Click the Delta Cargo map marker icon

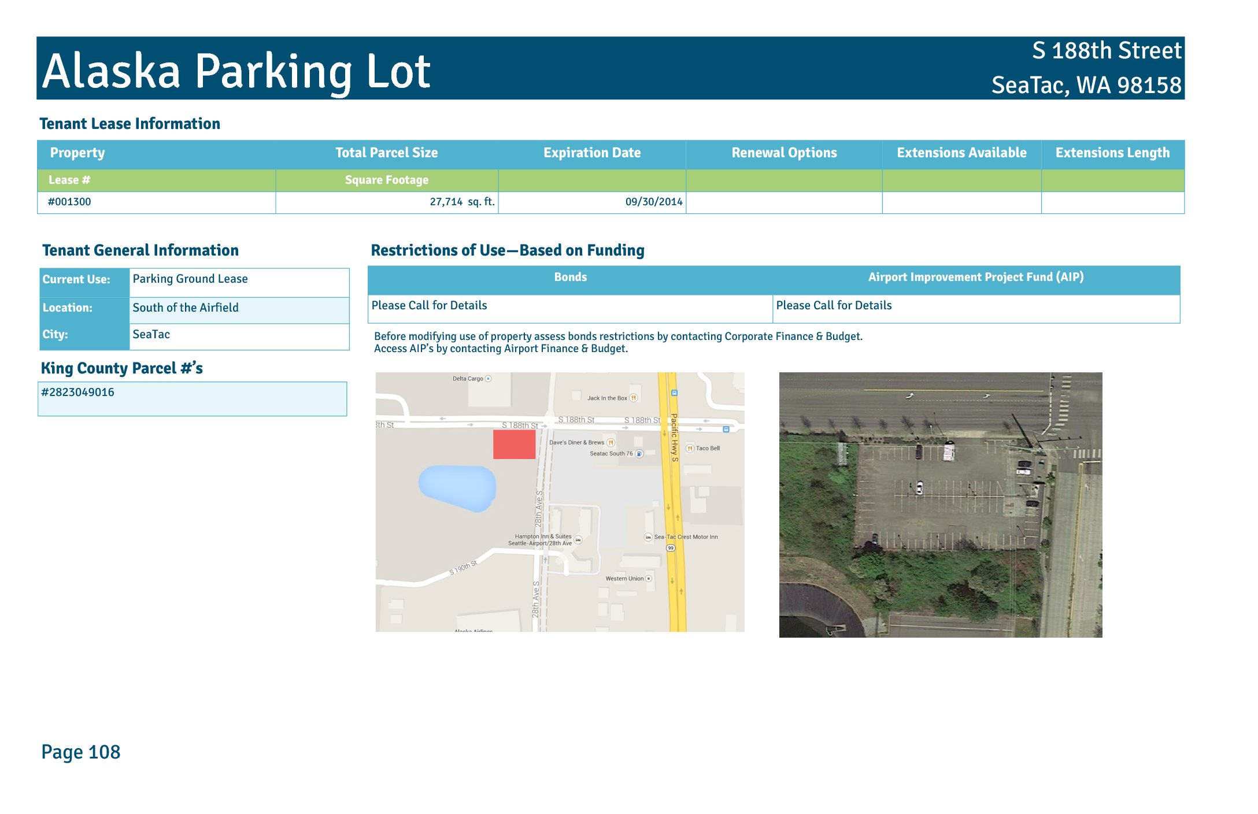coord(488,379)
